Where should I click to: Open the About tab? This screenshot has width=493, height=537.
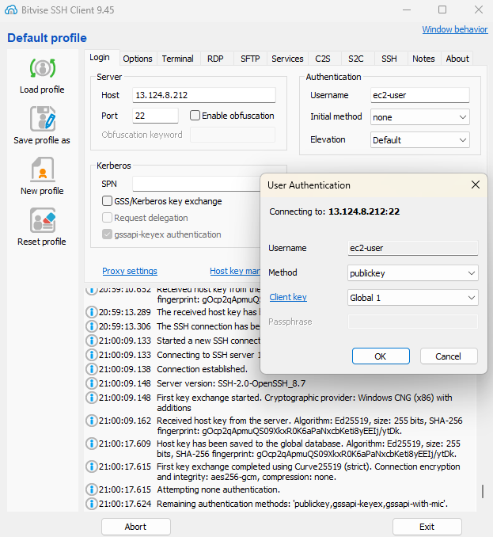pos(457,59)
